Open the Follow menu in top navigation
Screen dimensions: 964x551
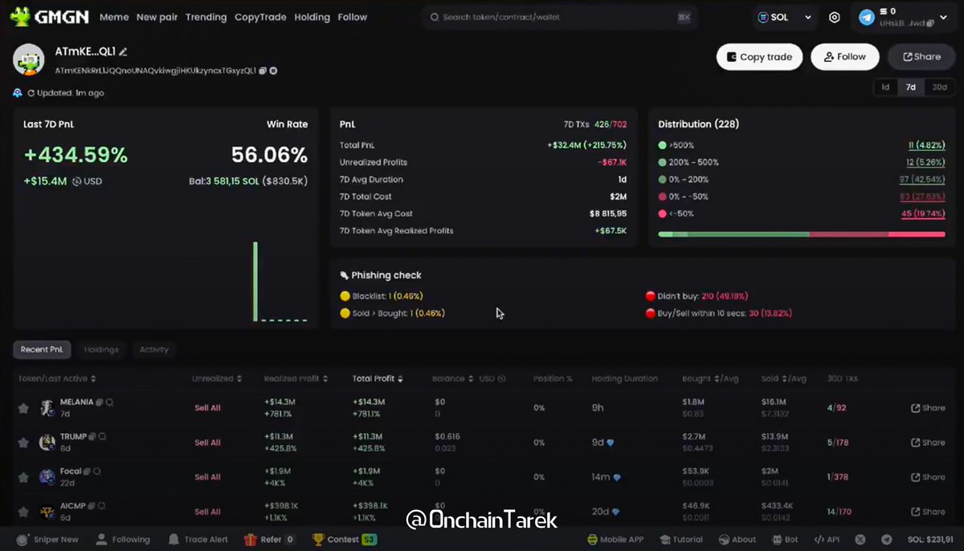(352, 17)
